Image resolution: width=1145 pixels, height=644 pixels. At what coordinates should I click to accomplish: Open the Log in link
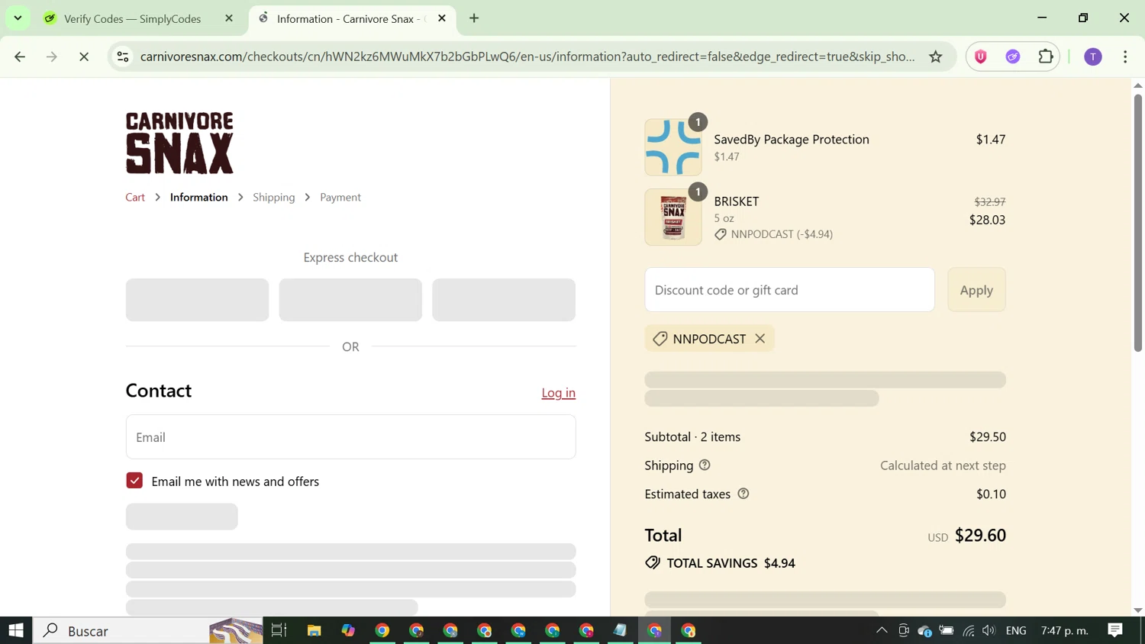coord(558,393)
